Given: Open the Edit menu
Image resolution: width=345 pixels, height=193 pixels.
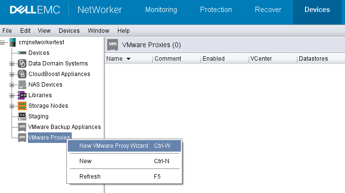Looking at the screenshot, I should 26,31.
